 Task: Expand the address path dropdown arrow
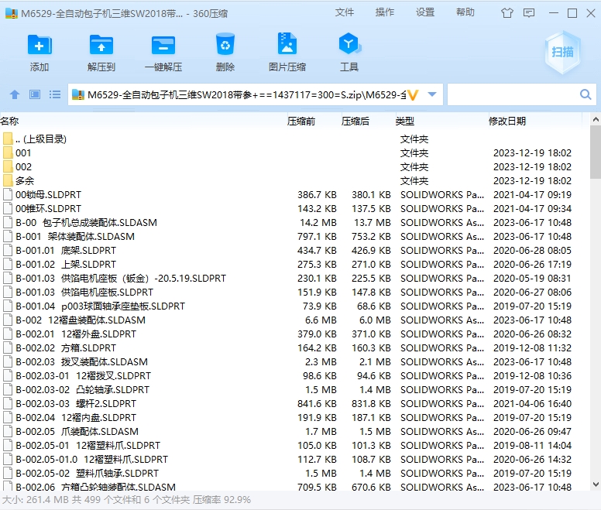[x=432, y=94]
